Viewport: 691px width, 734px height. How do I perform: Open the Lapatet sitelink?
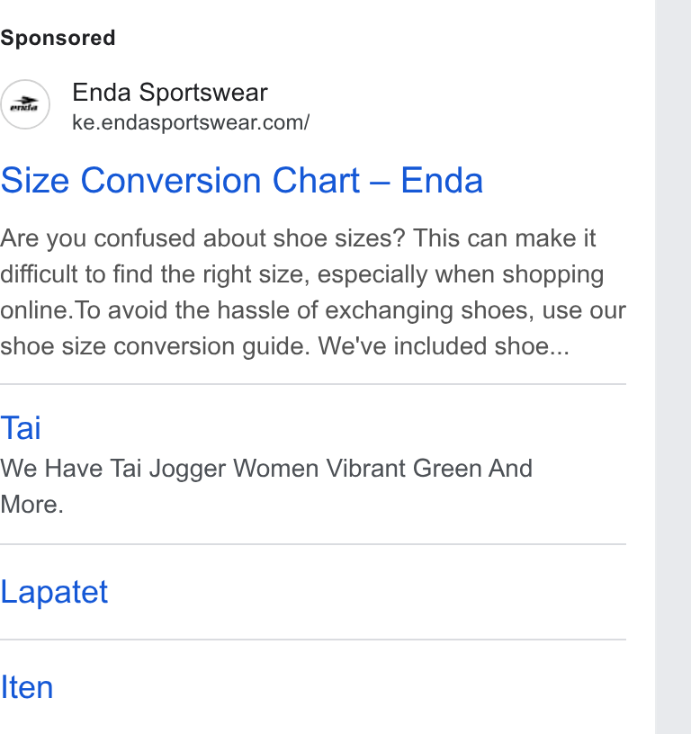(54, 592)
